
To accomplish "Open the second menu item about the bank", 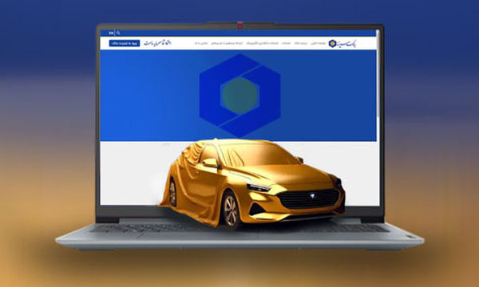I will click(301, 43).
